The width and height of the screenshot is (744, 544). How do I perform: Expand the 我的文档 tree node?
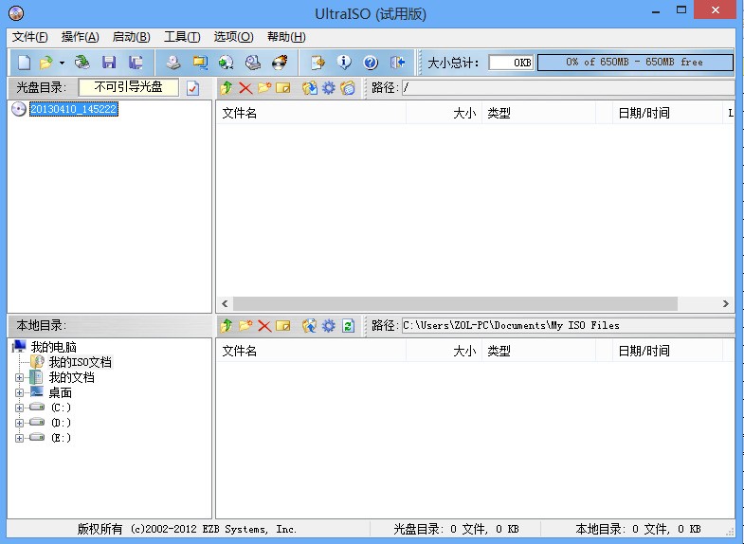pos(19,377)
